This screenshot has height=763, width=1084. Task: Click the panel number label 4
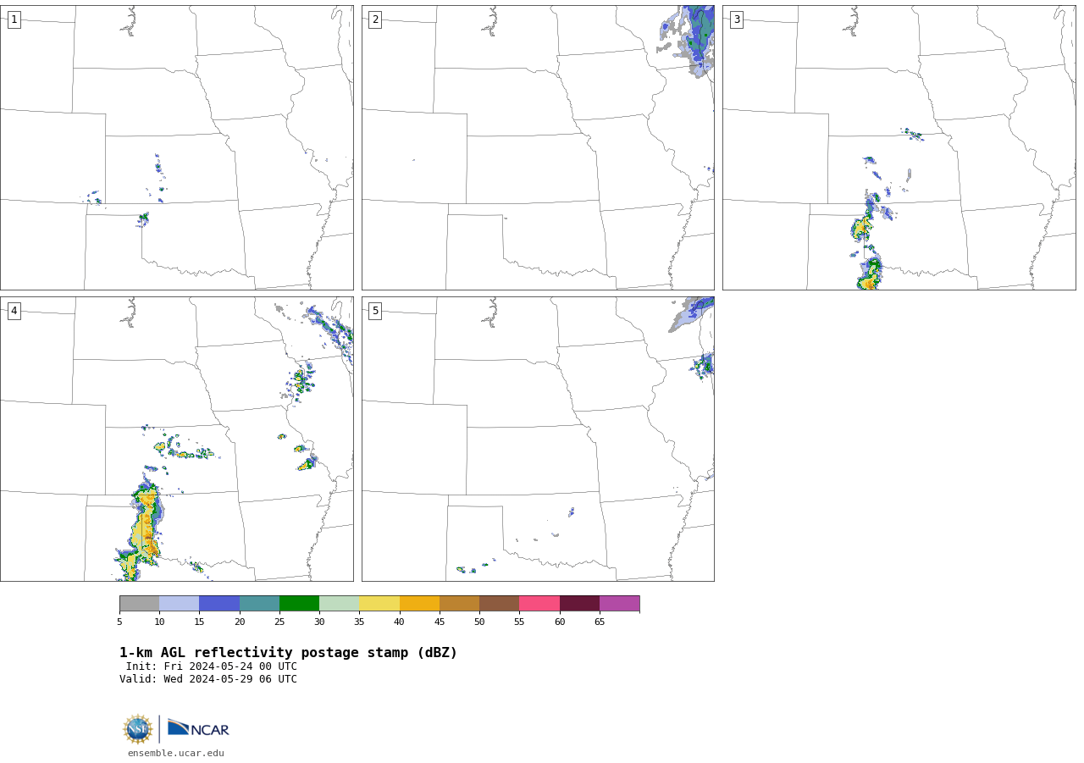(14, 311)
